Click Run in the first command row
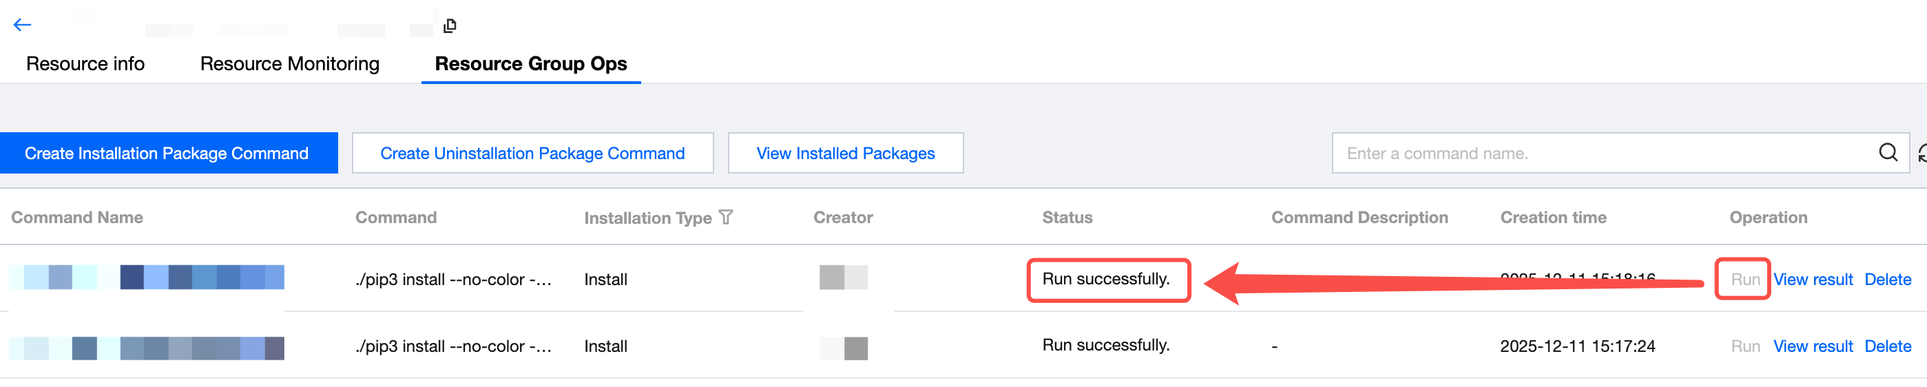Image resolution: width=1927 pixels, height=387 pixels. (1744, 279)
